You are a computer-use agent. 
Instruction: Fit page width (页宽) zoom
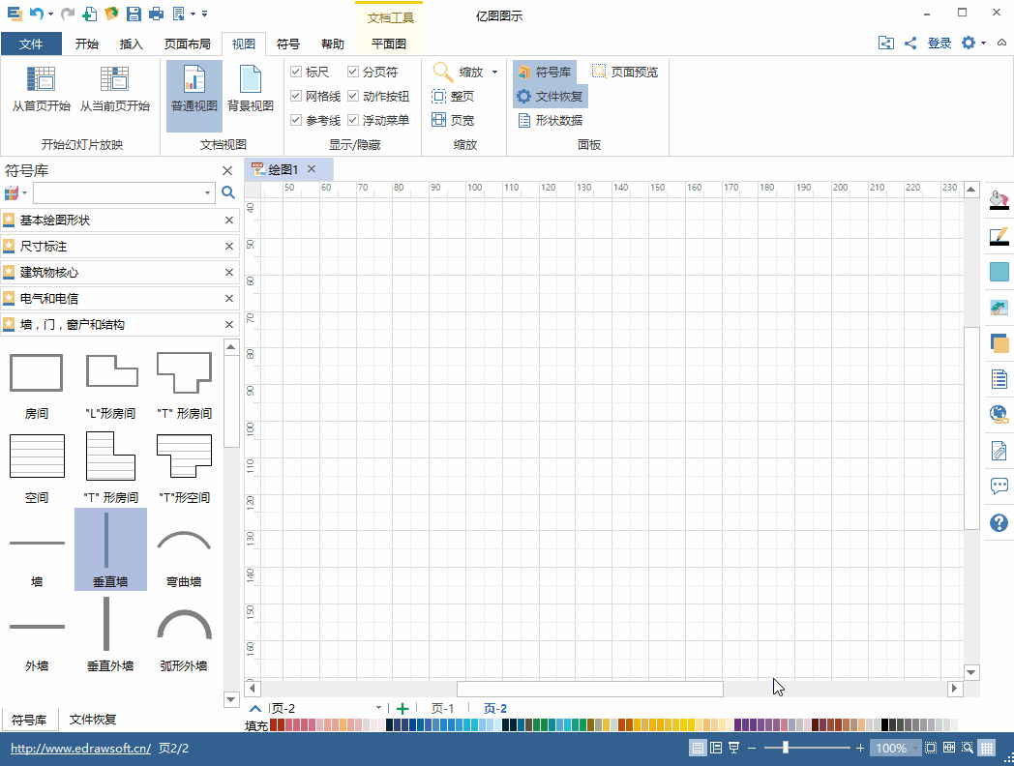point(454,120)
